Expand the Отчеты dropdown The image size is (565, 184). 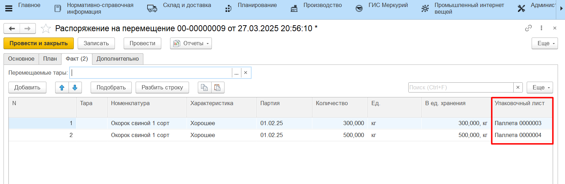click(x=191, y=43)
